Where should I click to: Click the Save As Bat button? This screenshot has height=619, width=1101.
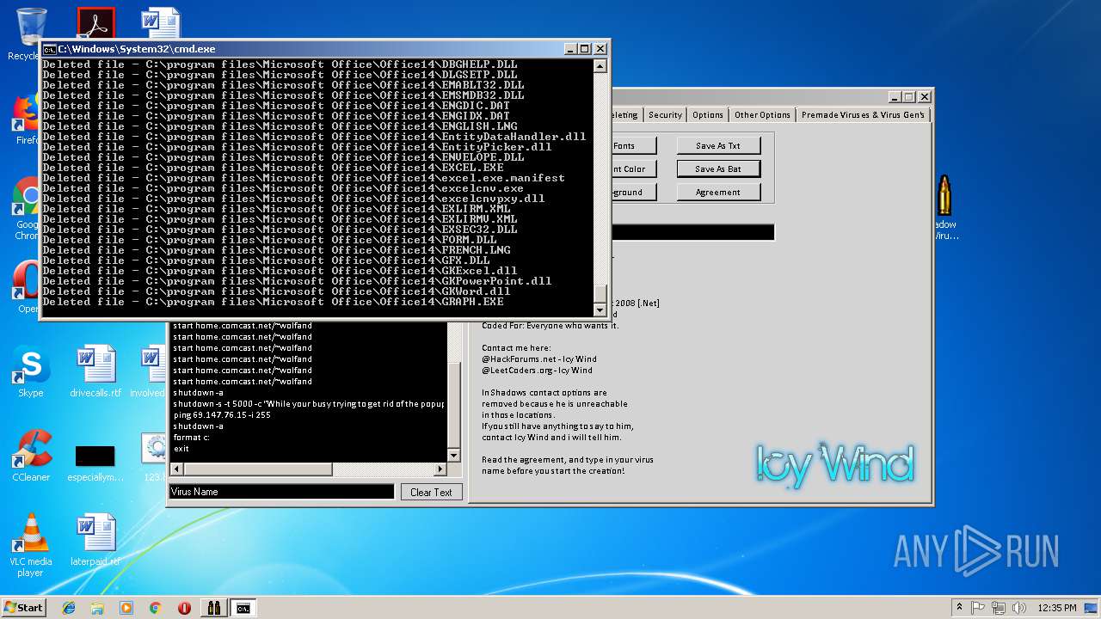718,169
